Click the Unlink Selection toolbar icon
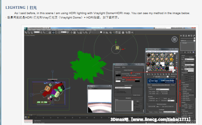 click(29, 33)
